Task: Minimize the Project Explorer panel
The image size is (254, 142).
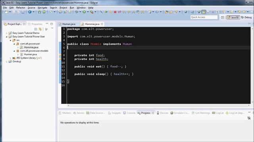Action: (47, 24)
